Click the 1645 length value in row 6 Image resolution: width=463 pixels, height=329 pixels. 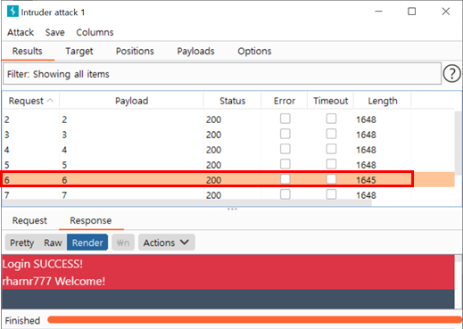(x=366, y=180)
